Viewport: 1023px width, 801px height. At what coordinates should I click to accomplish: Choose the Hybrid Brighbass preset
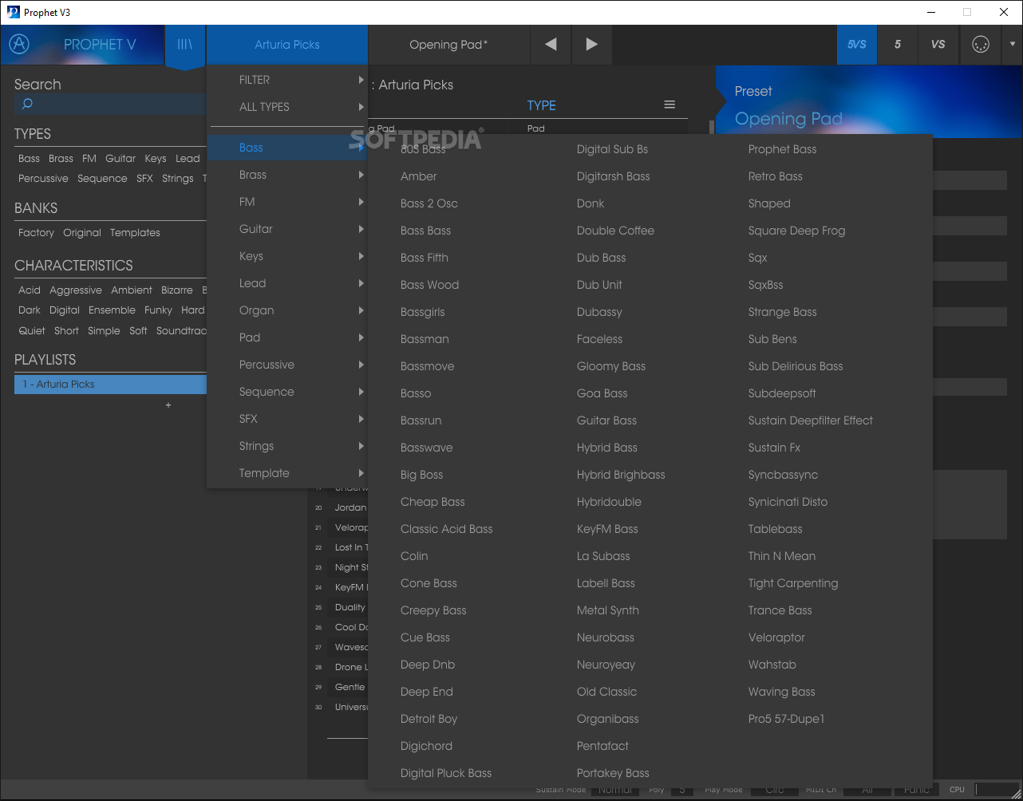coord(621,475)
